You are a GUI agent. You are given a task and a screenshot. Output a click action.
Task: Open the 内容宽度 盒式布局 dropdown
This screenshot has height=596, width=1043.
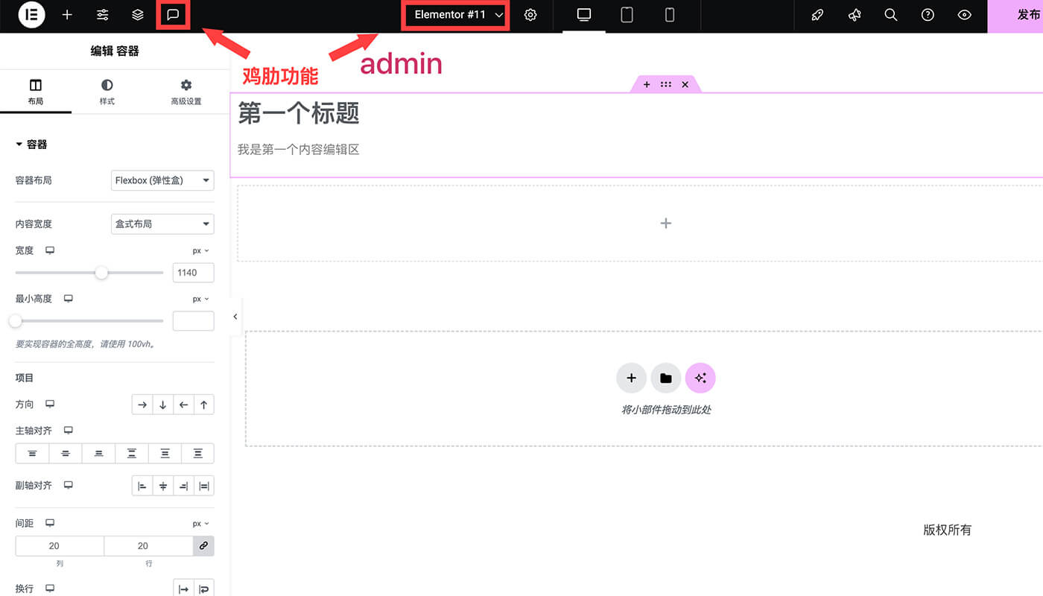point(162,223)
